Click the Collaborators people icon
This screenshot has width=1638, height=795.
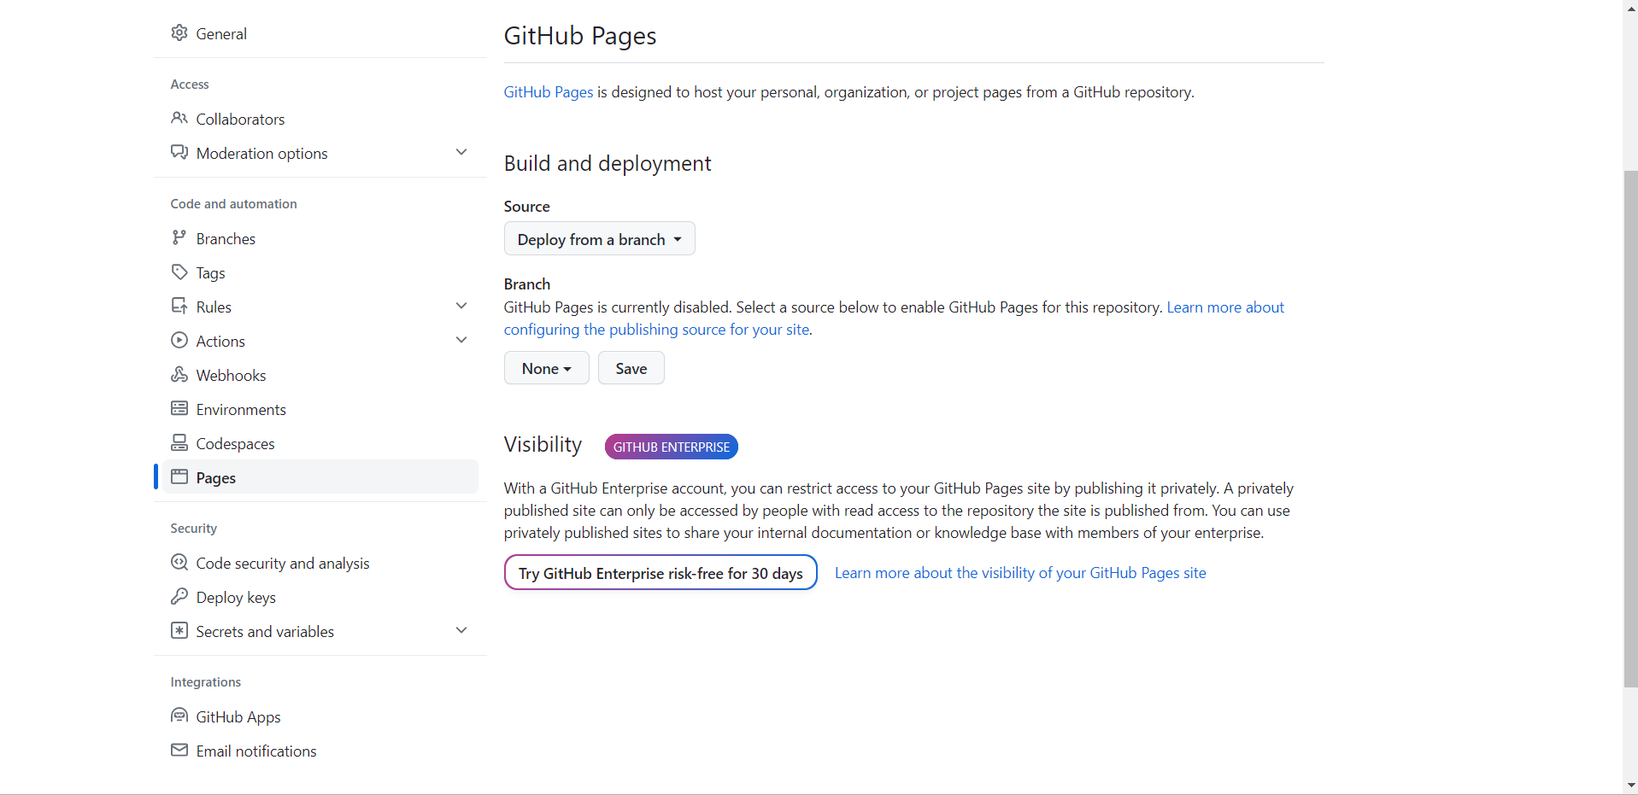[x=179, y=118]
